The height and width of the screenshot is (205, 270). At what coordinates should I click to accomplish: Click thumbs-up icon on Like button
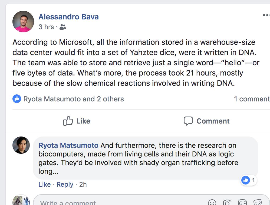coord(68,121)
